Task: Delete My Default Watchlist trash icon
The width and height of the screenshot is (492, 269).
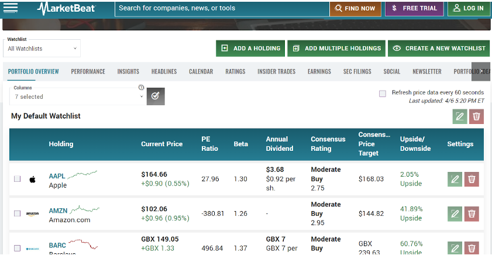Action: (477, 116)
